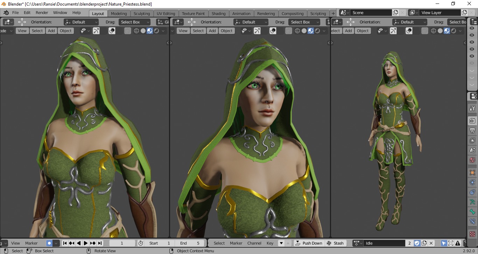Screen dimensions: 478x254
Task: Open Active Tool settings tab in Properties
Action: tap(472, 109)
